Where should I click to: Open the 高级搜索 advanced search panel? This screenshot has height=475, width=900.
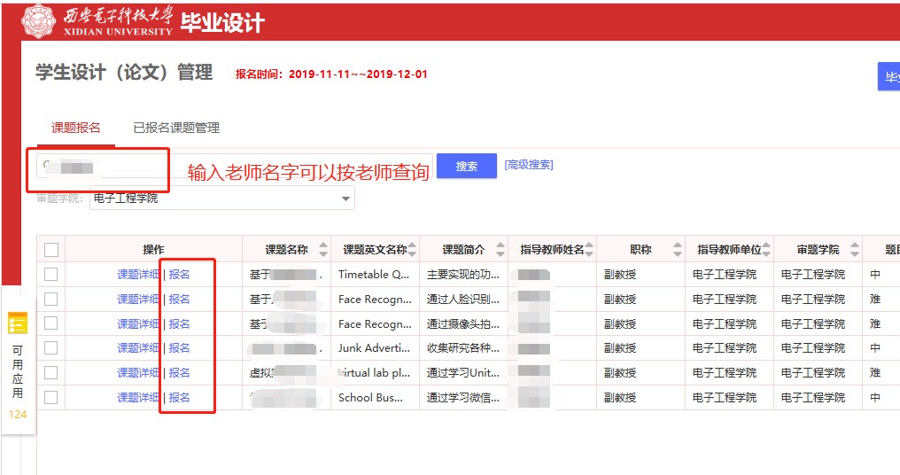(x=529, y=165)
